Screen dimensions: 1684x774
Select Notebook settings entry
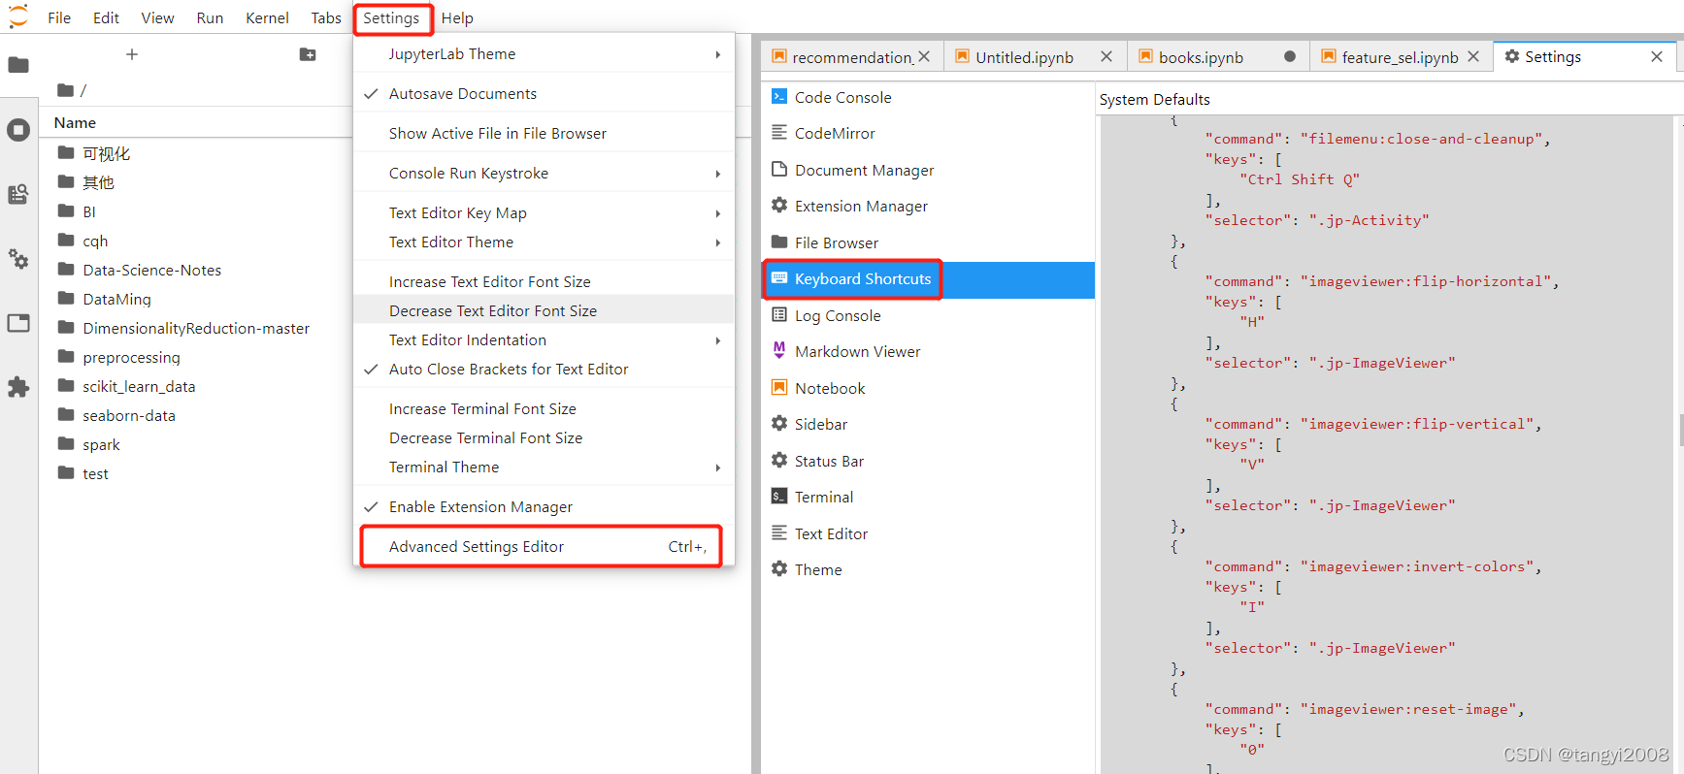[928, 388]
